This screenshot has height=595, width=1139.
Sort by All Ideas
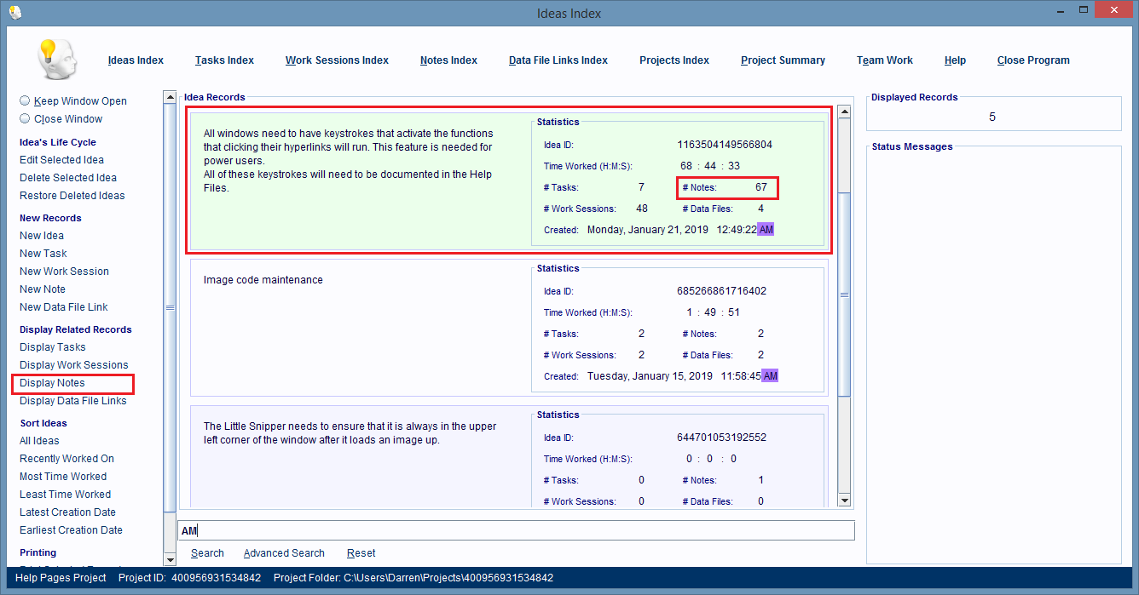(x=39, y=441)
